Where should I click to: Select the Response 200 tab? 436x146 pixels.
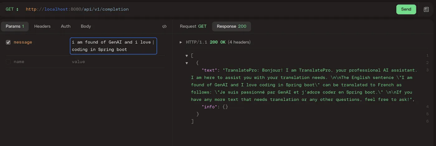coord(231,26)
